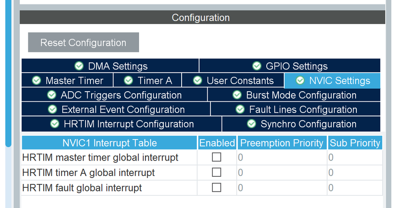Click green check icon on DMA Settings

pyautogui.click(x=79, y=66)
